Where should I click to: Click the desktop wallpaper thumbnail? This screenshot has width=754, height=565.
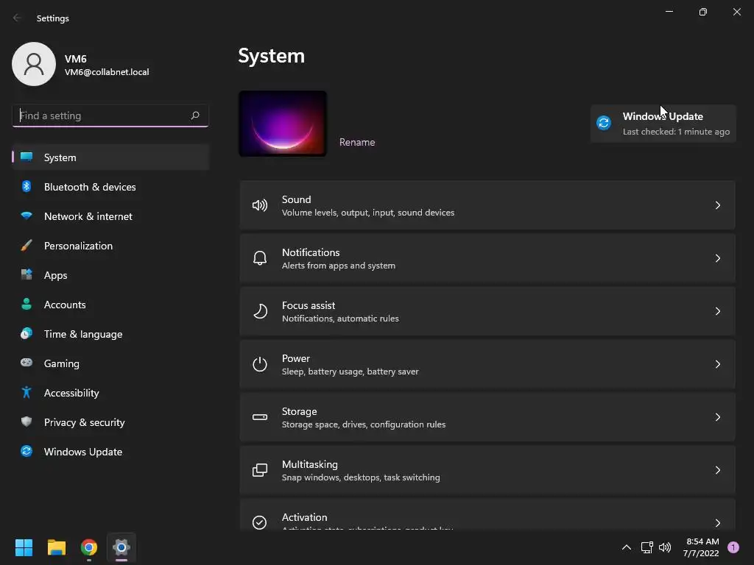click(x=283, y=124)
